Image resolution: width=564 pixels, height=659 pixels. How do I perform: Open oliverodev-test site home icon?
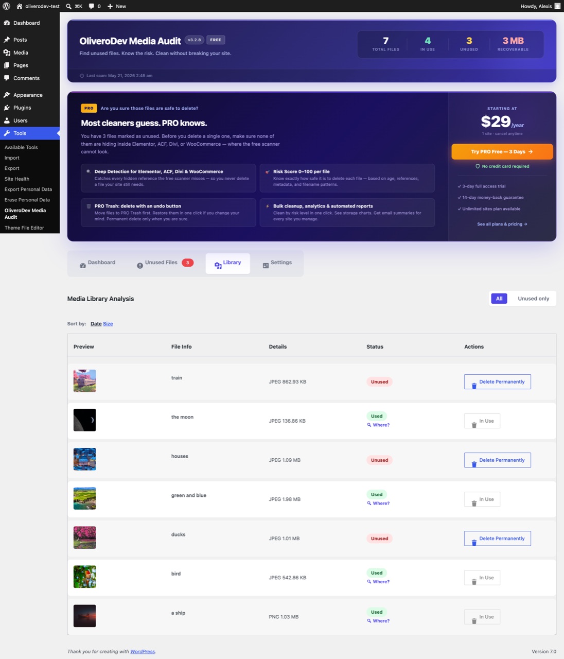(20, 6)
